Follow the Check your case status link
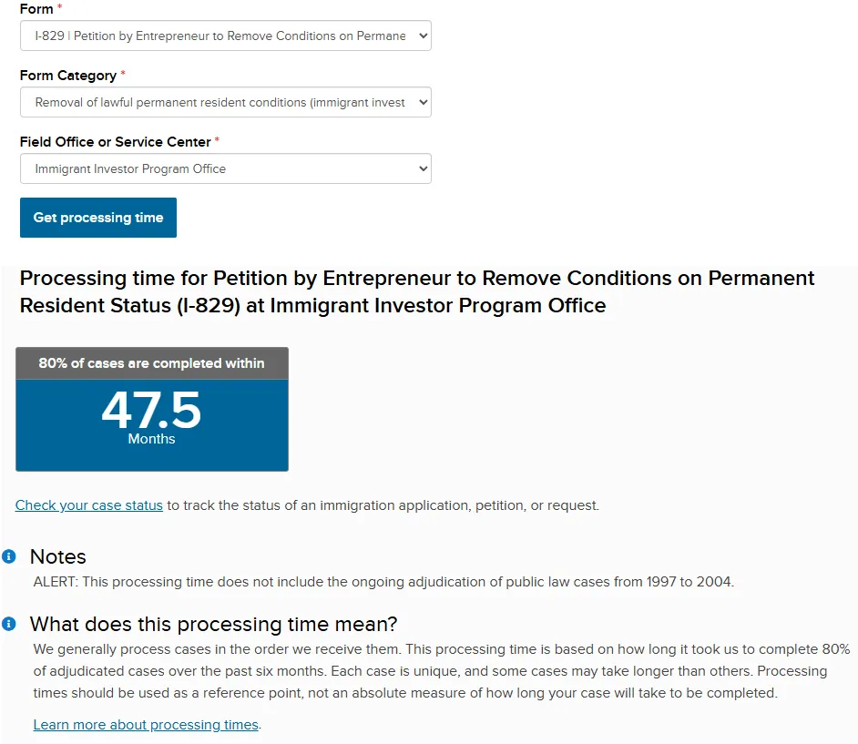The image size is (858, 744). click(x=89, y=505)
